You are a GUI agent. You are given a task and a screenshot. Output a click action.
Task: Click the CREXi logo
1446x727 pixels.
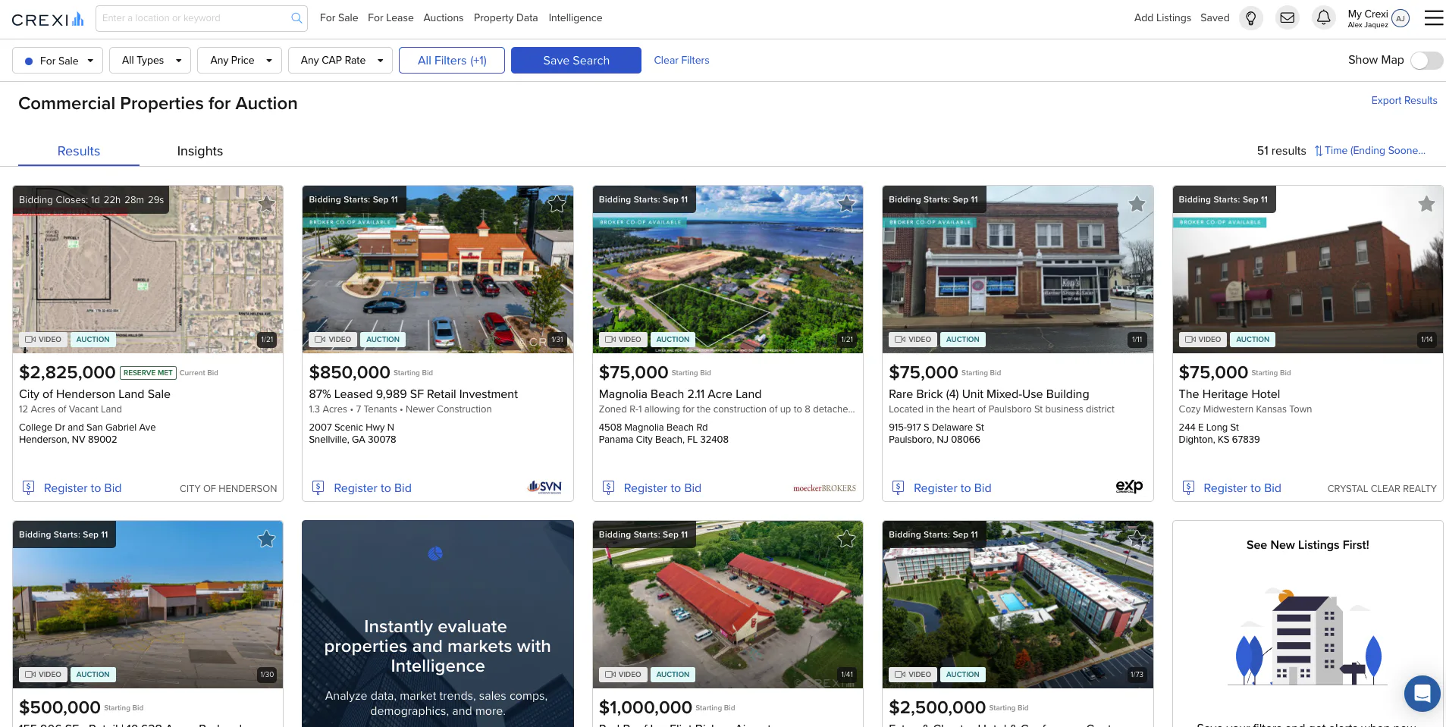[x=48, y=19]
